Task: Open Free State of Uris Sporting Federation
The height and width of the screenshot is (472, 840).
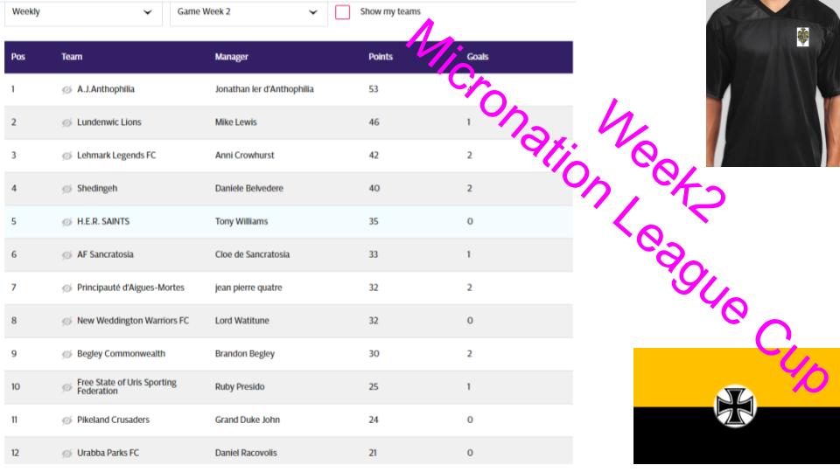Action: (126, 386)
